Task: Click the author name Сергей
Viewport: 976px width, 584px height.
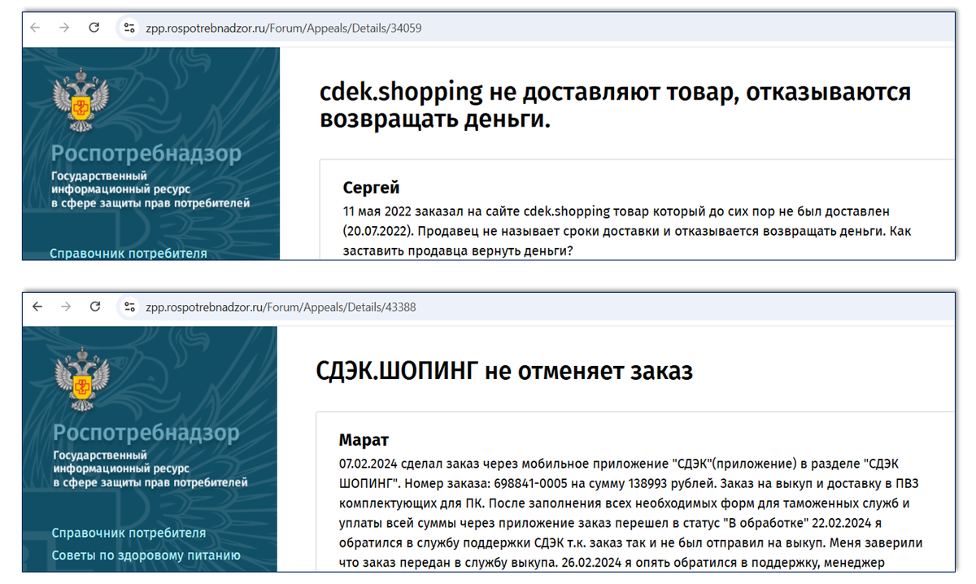Action: 371,188
